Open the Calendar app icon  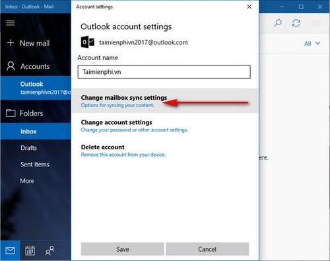pos(30,250)
